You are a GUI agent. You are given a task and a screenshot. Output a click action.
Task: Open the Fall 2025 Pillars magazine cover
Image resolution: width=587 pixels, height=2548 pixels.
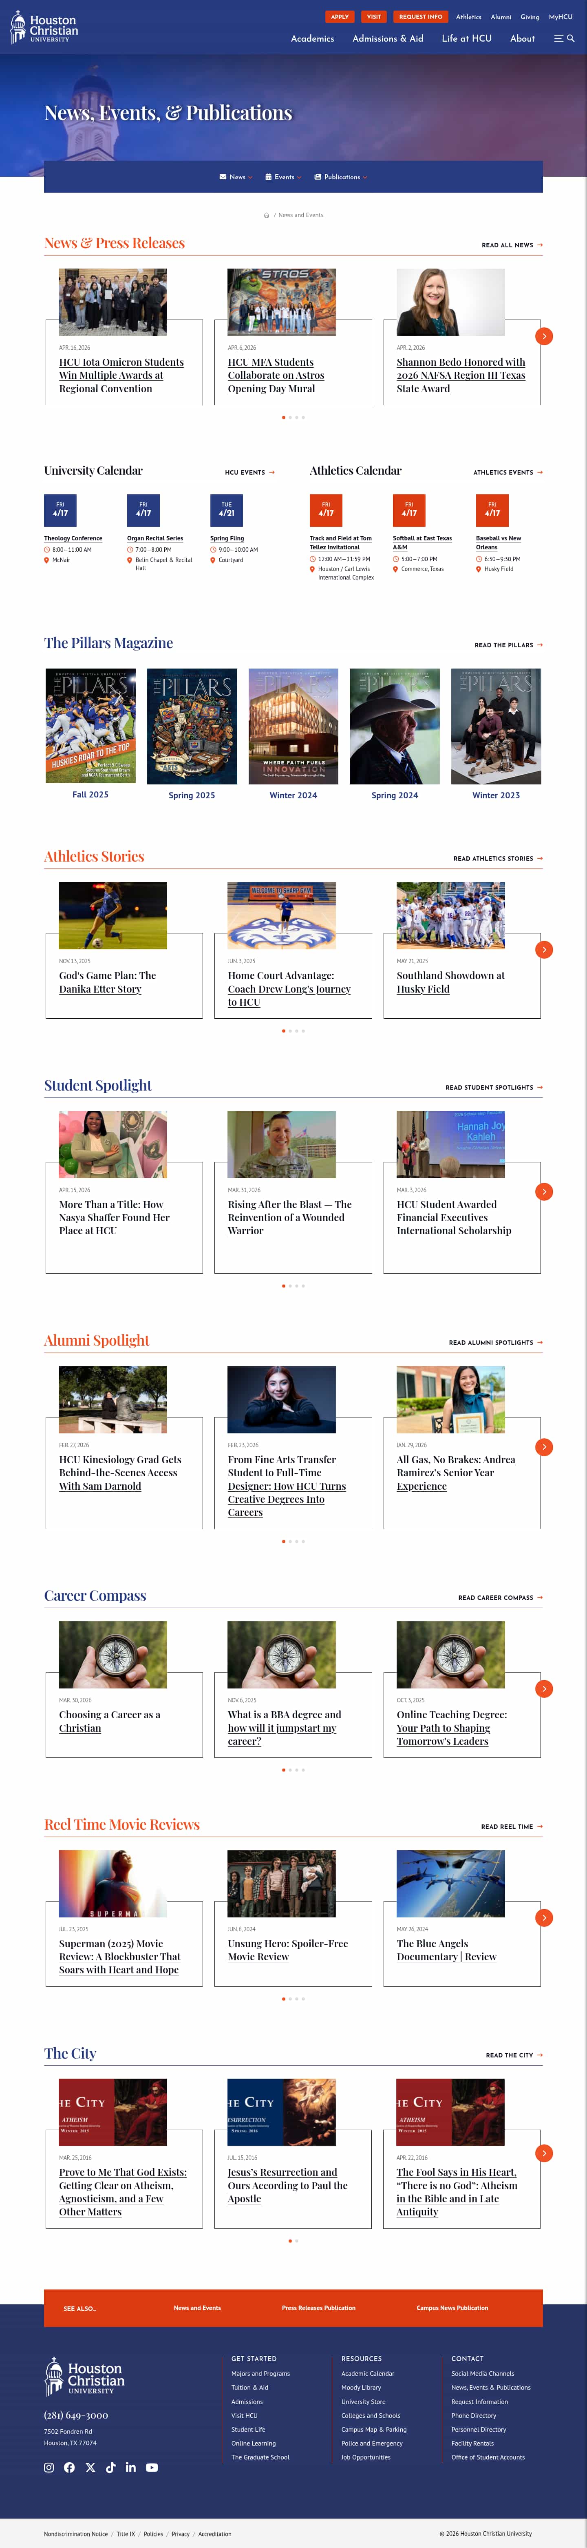pyautogui.click(x=90, y=726)
